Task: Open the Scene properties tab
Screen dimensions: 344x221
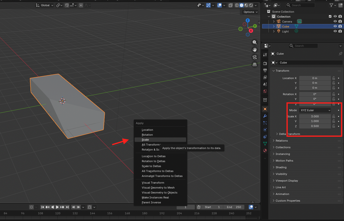Action: [265, 84]
